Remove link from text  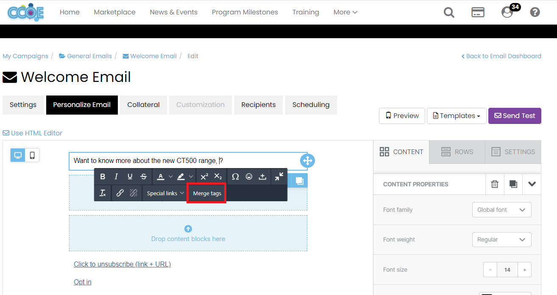[x=134, y=193]
